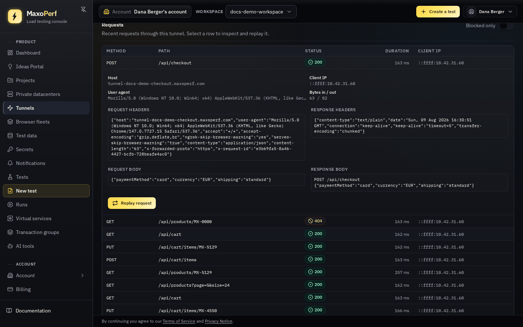Click the Replay request button
Viewport: 523px width, 327px height.
[x=132, y=203]
